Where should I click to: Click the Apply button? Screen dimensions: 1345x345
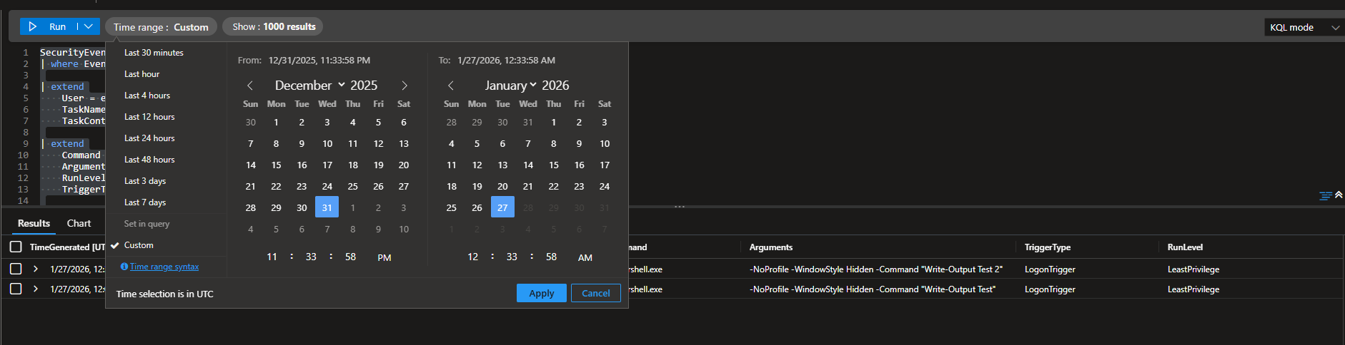[x=541, y=293]
